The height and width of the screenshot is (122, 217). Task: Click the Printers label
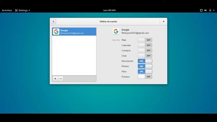point(125,77)
